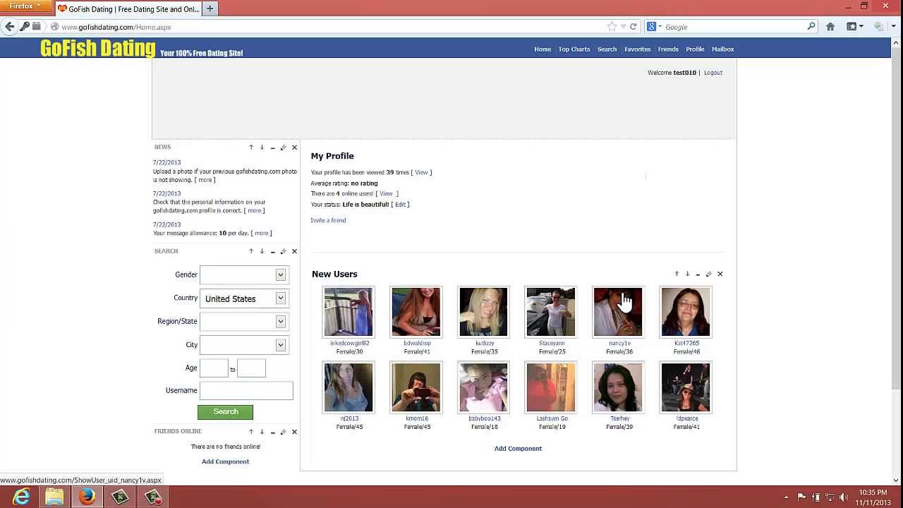Open the Gender dropdown
This screenshot has height=508, width=903.
pyautogui.click(x=280, y=274)
